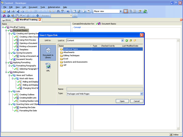Open the Link menu
The width and height of the screenshot is (183, 137).
(x=24, y=7)
